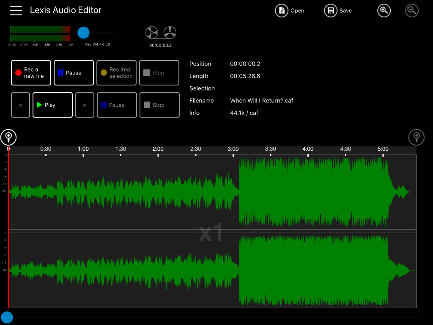433x325 pixels.
Task: Skip forward with the > button
Action: pyautogui.click(x=85, y=105)
